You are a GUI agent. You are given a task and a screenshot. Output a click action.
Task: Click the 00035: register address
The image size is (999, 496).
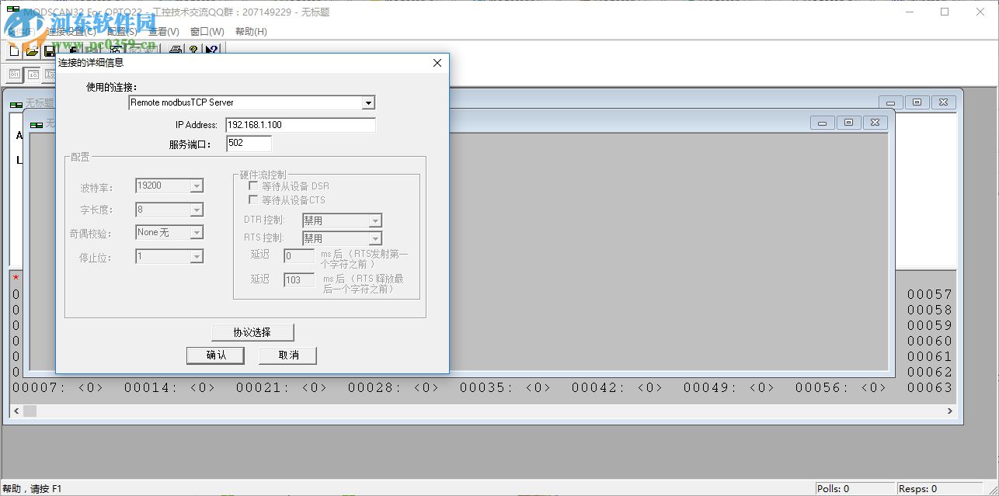[x=487, y=387]
